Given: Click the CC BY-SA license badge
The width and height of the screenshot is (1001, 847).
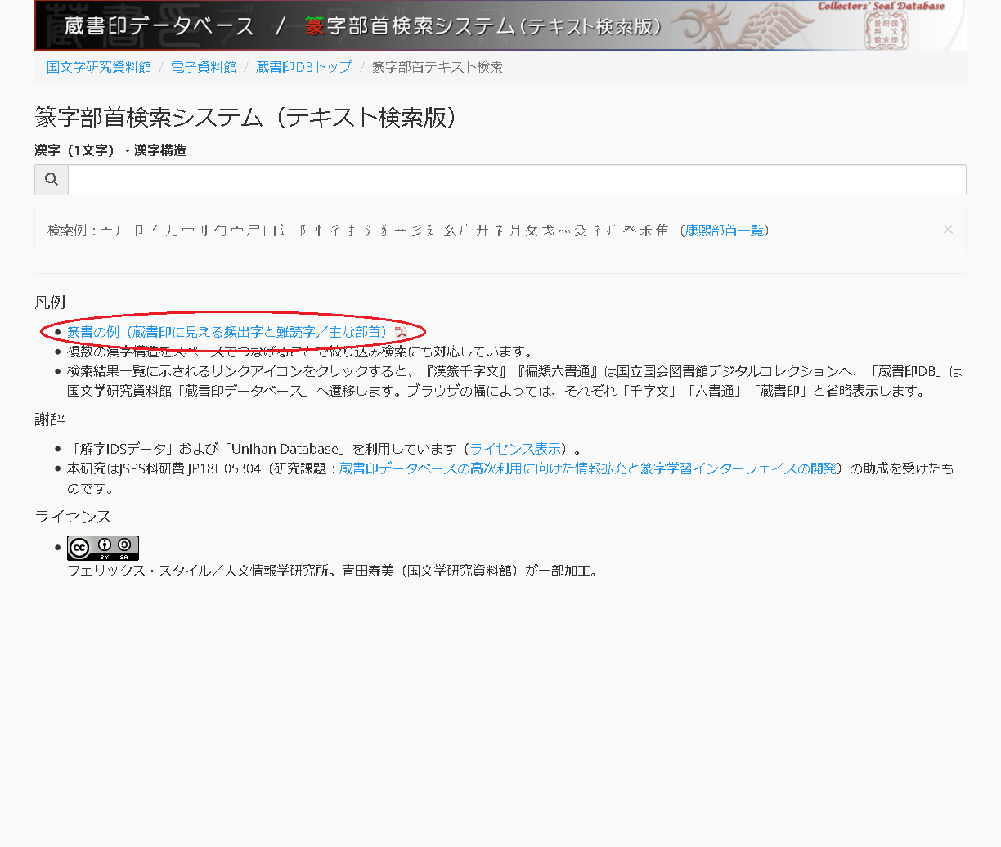Looking at the screenshot, I should click(102, 548).
